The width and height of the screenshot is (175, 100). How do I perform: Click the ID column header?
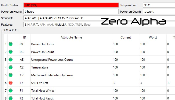click(25, 37)
